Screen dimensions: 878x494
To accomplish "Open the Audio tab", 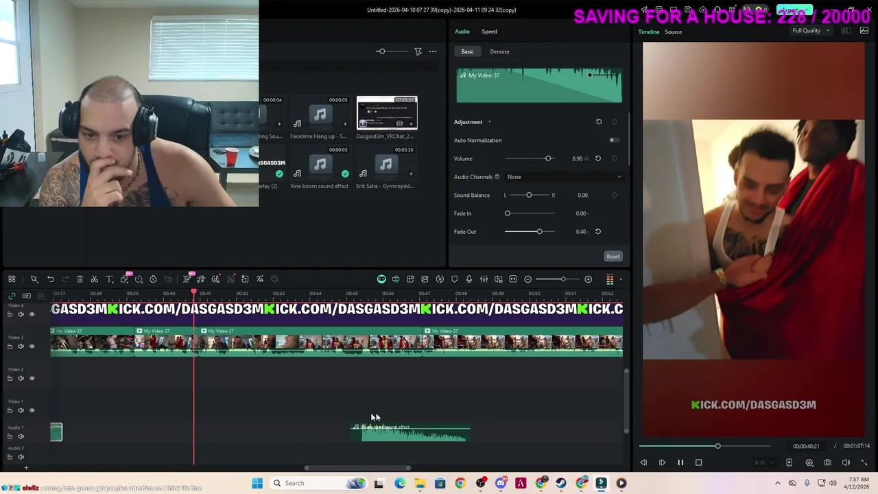I will point(462,32).
